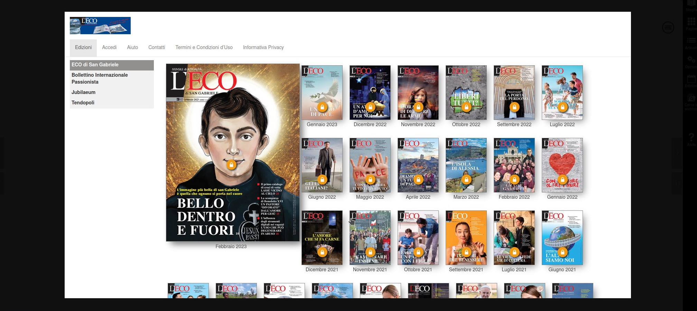Click the Aprile 2022 label

418,197
